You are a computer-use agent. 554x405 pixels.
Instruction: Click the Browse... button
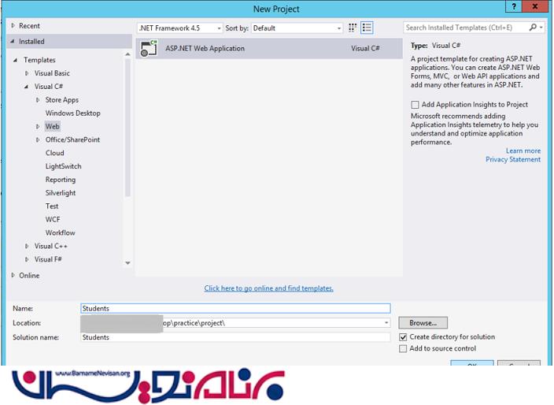423,323
